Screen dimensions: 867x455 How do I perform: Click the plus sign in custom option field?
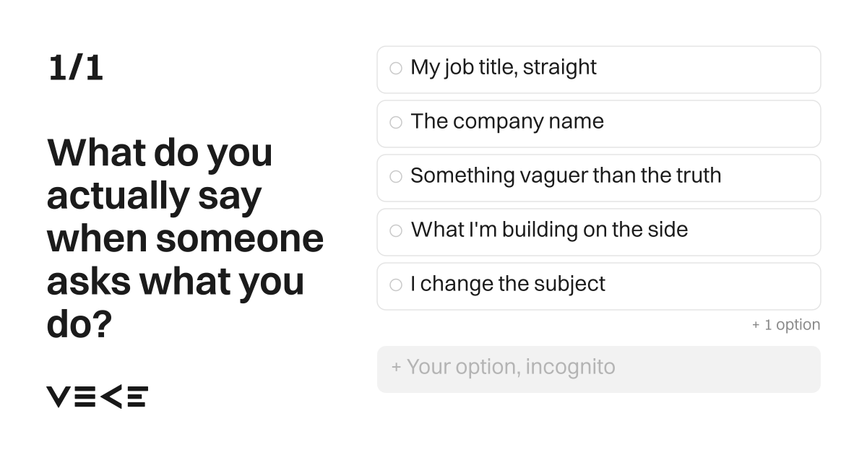(396, 367)
